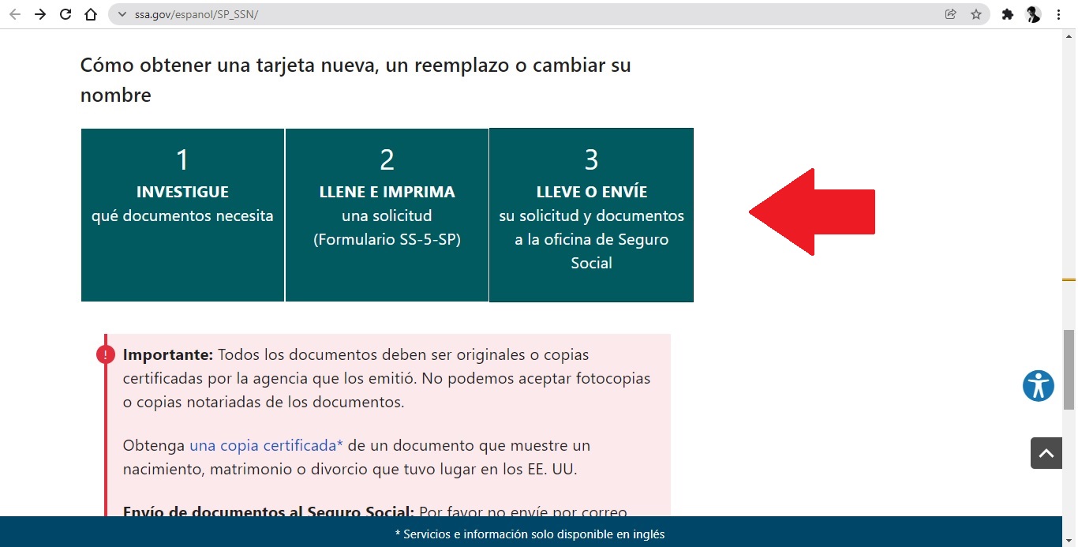1078x547 pixels.
Task: Select step 1 INVESTIGUE tile
Action: (x=182, y=215)
